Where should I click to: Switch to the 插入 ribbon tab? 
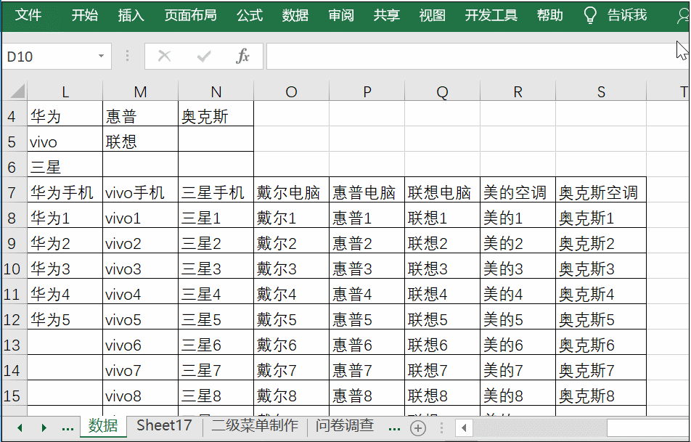tap(131, 15)
